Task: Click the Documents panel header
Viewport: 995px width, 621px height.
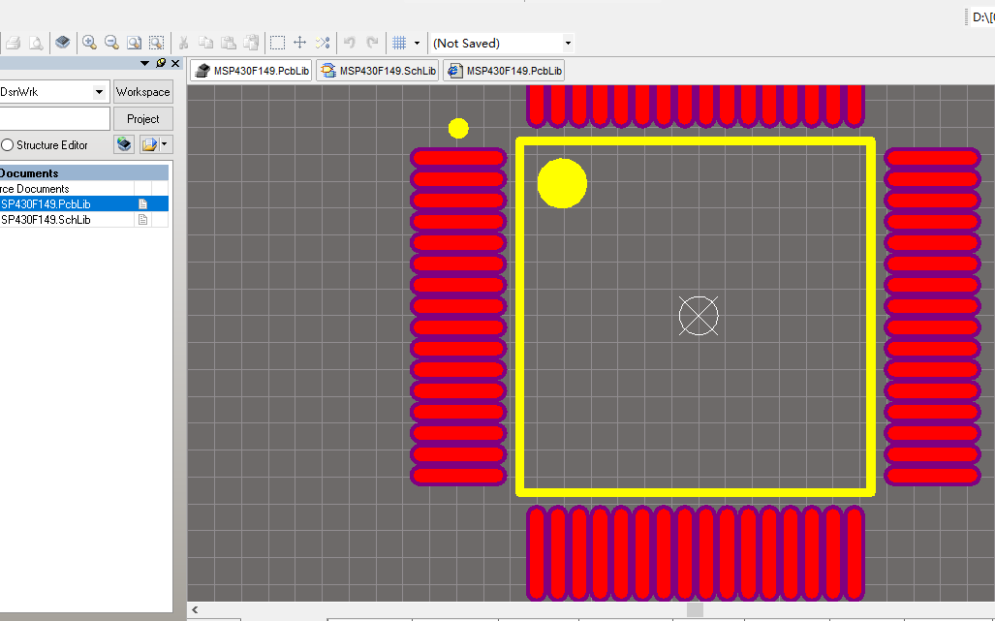Action: click(83, 173)
